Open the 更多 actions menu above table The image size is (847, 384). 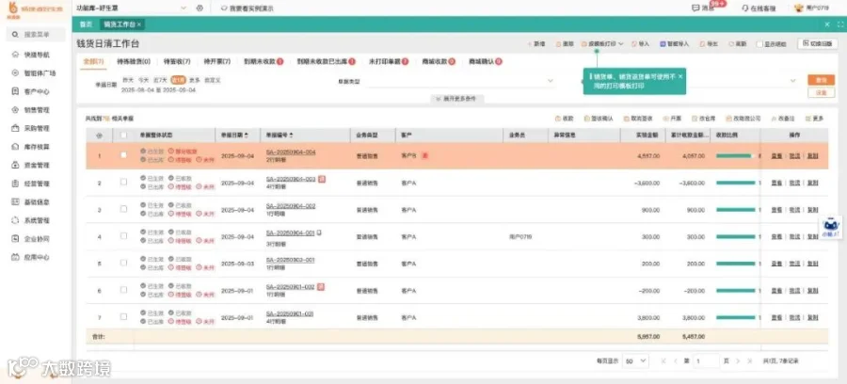point(815,119)
